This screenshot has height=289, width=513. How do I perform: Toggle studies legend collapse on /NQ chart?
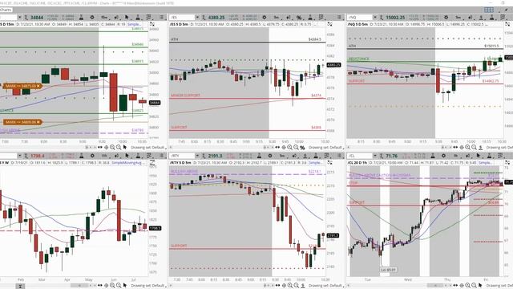click(507, 24)
